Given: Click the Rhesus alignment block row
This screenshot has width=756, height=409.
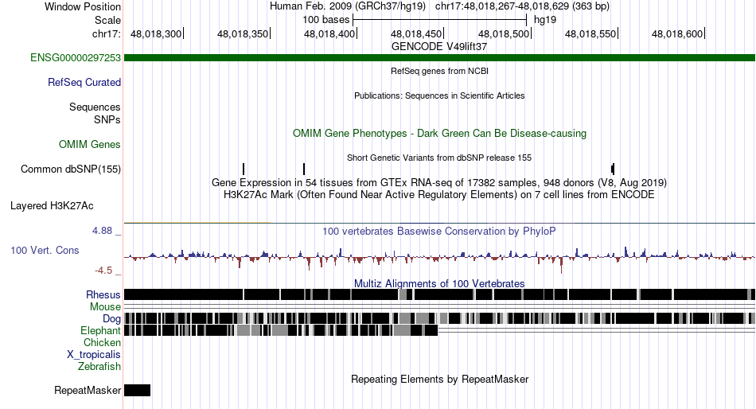Looking at the screenshot, I should click(x=439, y=294).
